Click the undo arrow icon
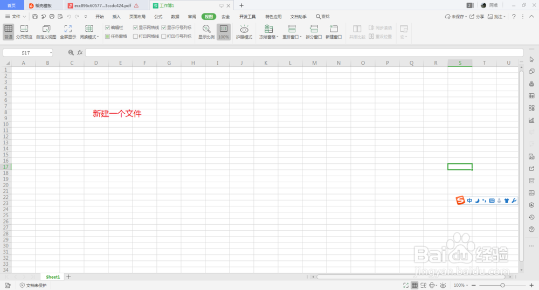 pos(69,17)
